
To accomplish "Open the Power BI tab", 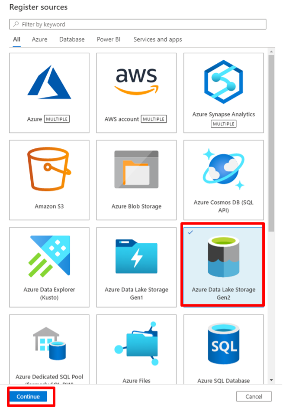I will 109,39.
